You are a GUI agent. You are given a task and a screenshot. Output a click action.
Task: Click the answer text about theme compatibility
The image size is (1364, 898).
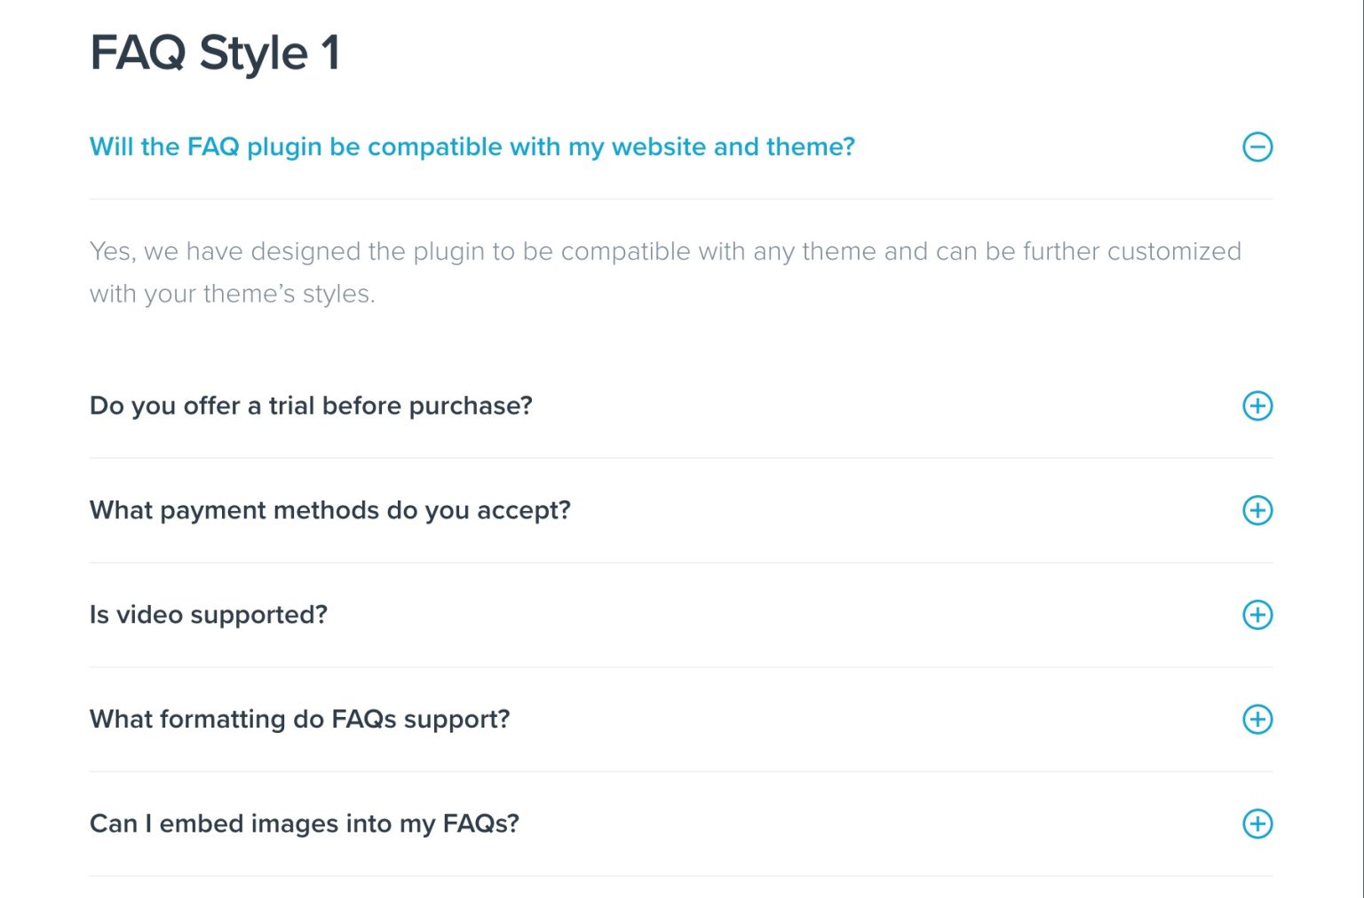pos(664,272)
